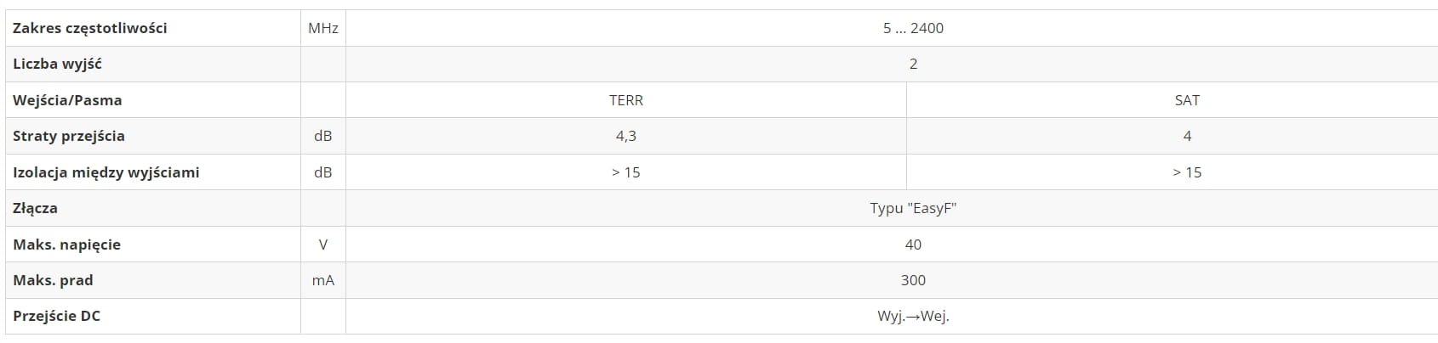Screen dimensions: 1438x343
Task: Select the "Maks. prąd" row label
Action: point(53,280)
